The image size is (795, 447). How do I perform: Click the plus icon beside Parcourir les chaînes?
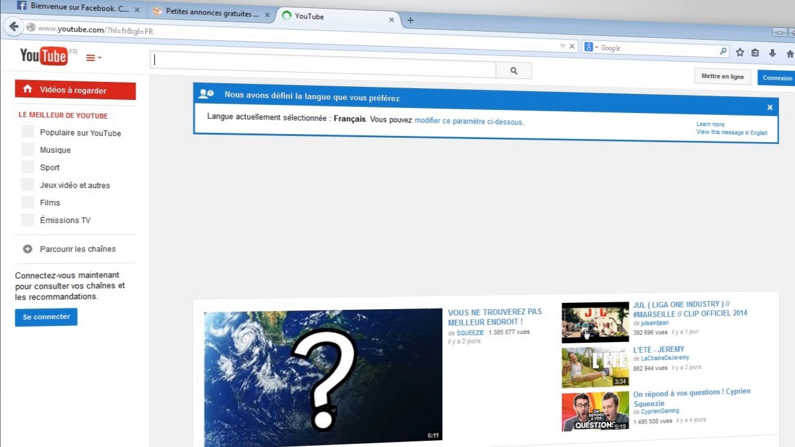(27, 249)
